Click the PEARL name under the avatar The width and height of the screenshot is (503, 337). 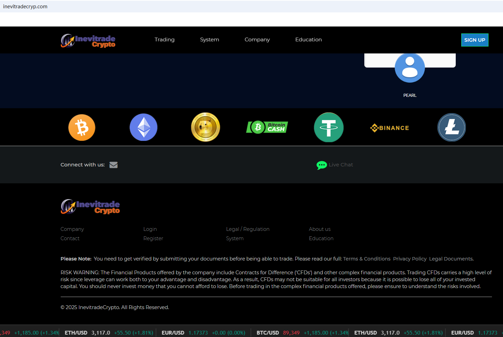point(410,95)
